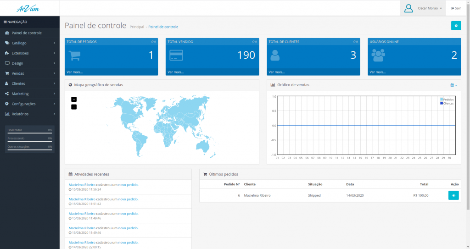Viewport: 470px width, 249px height.
Task: Click the Configurações gear icon
Action: [7, 104]
